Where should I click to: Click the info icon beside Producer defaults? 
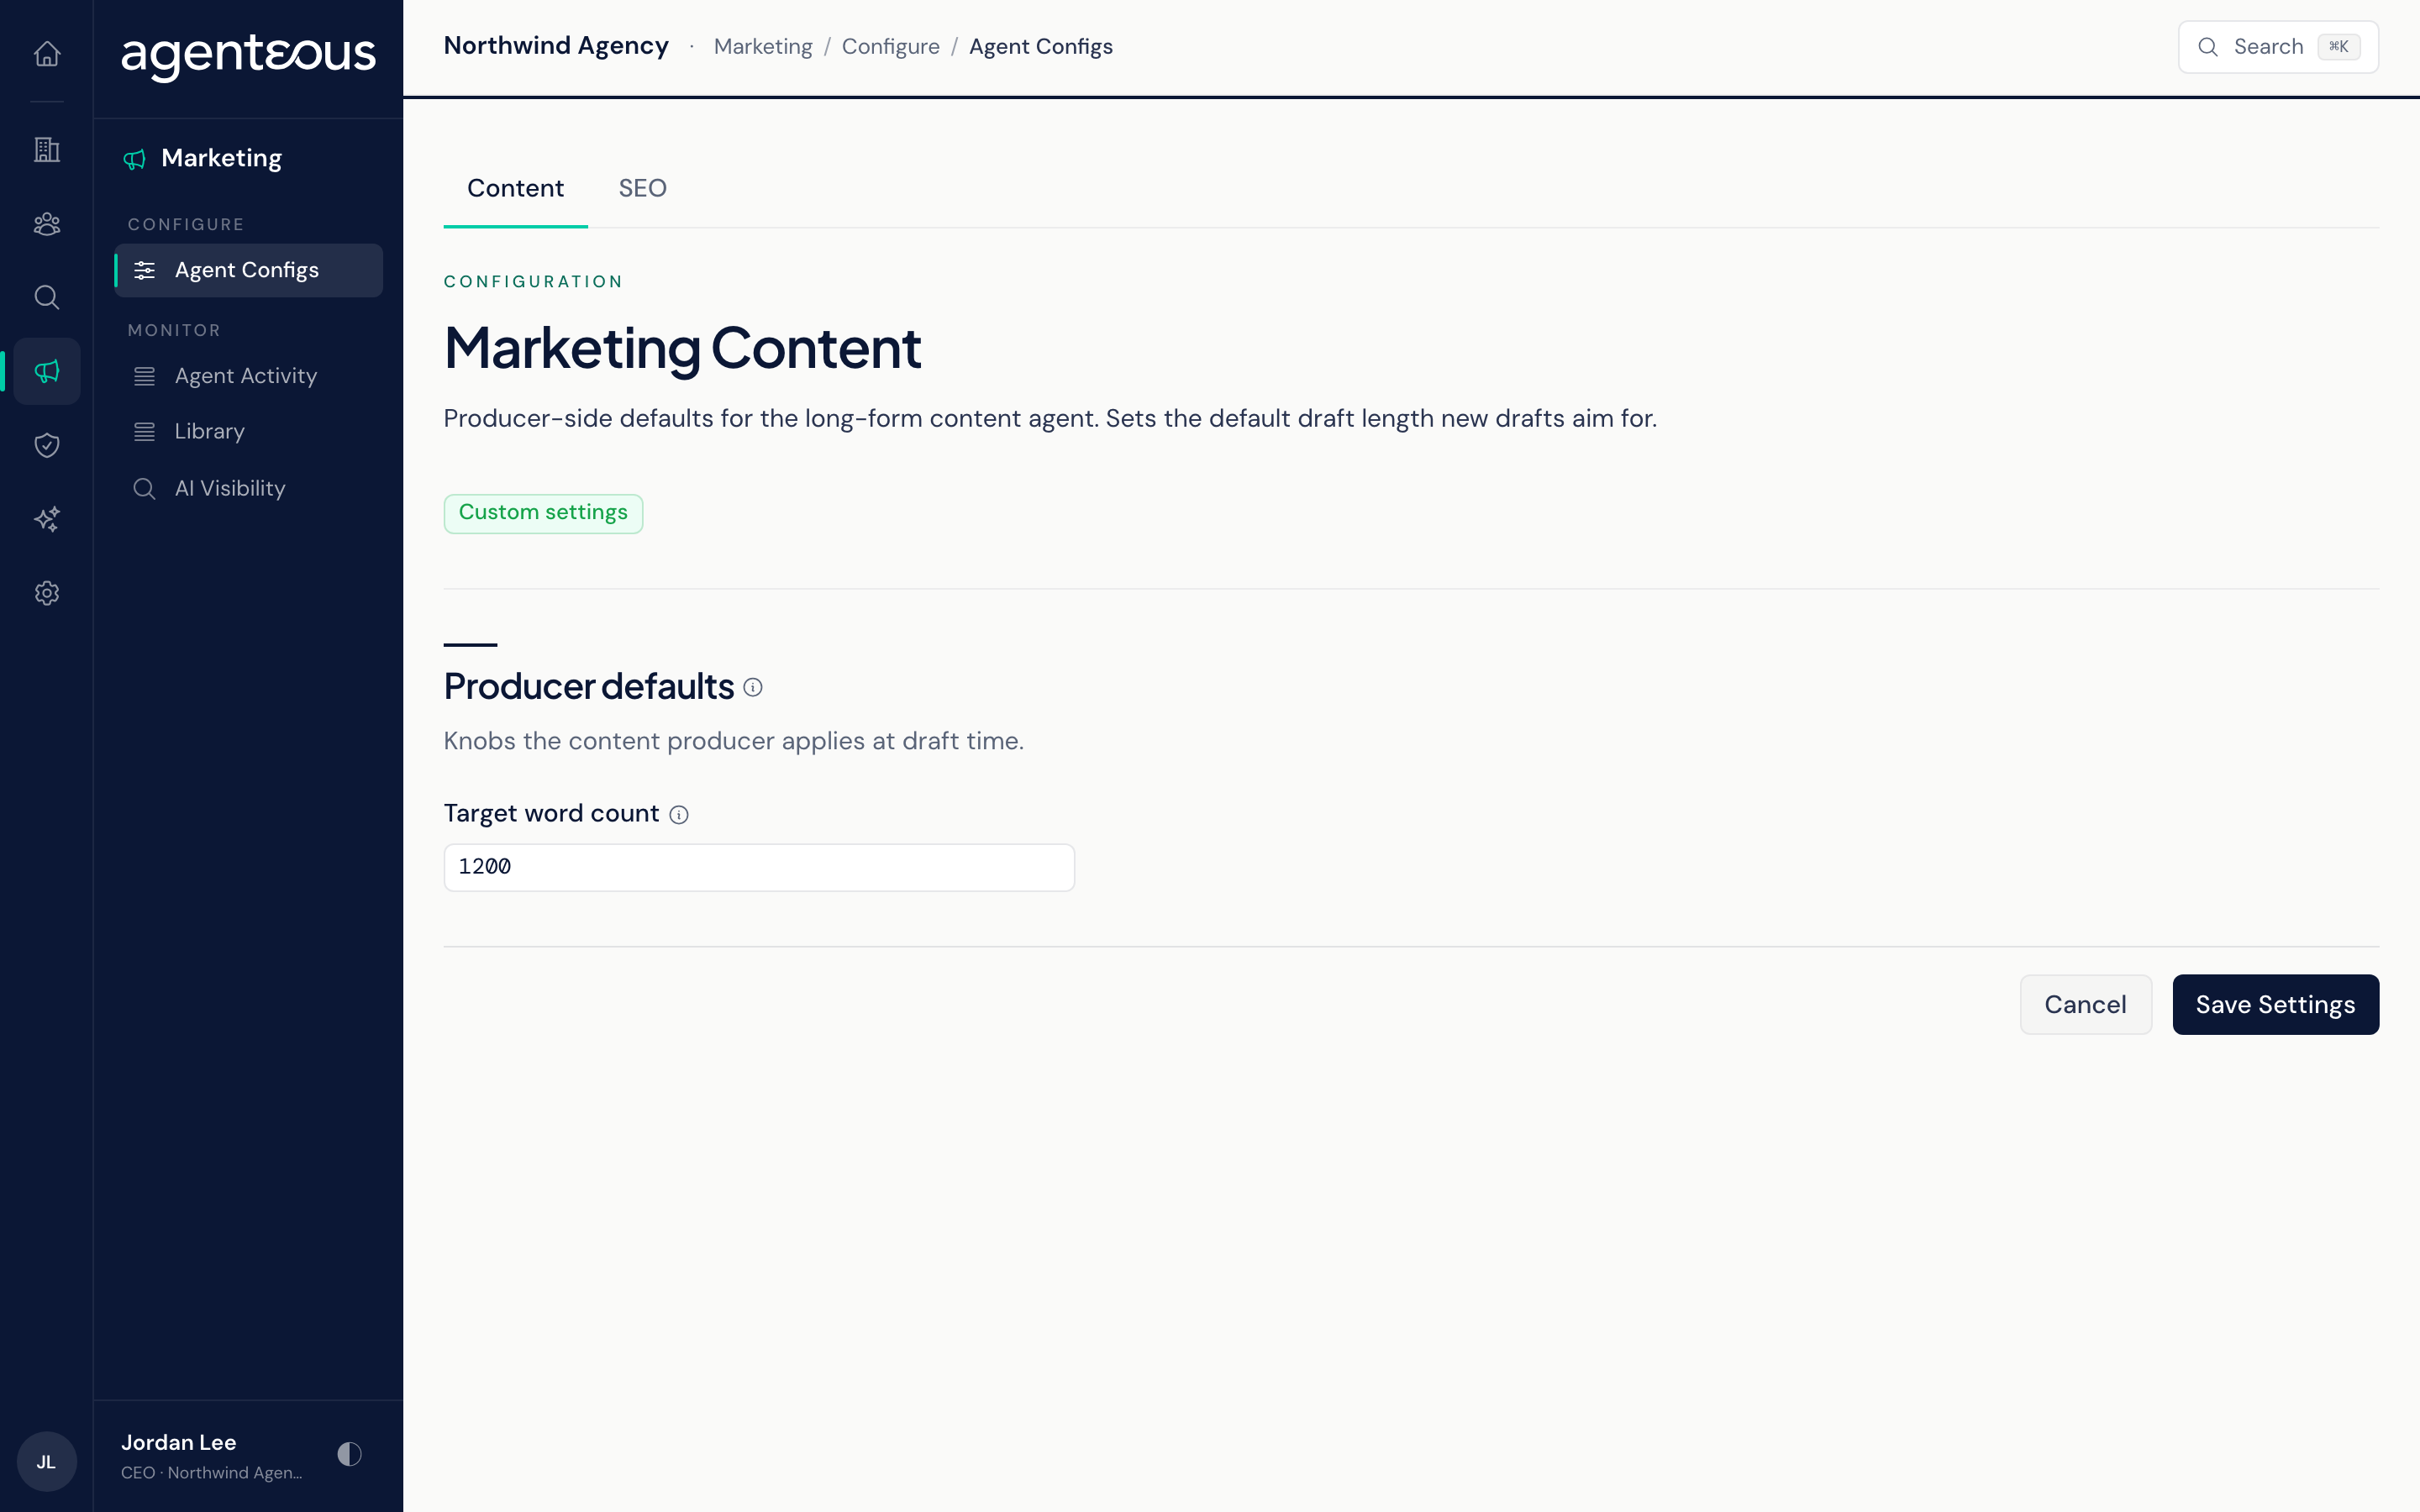(x=753, y=687)
